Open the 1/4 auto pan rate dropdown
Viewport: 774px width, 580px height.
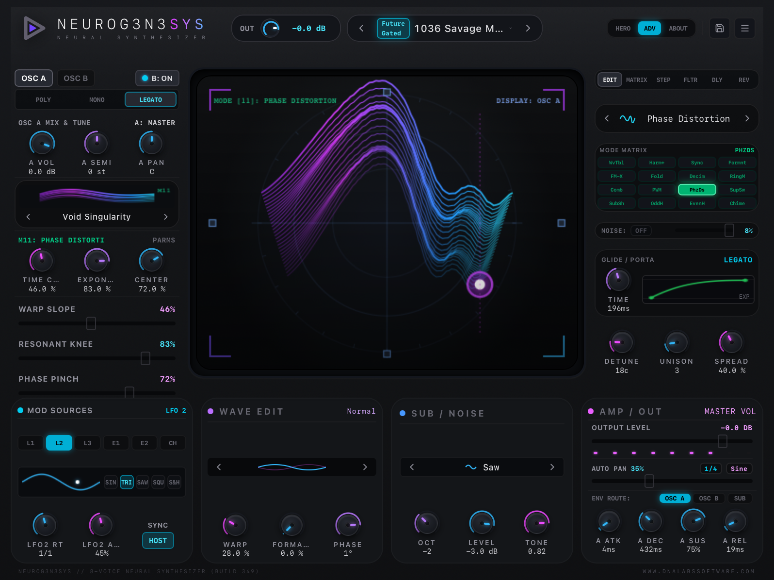(x=710, y=468)
